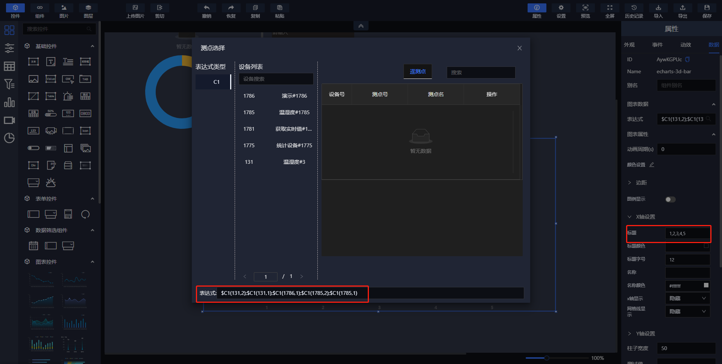Pick the Value control in 基础控件
The height and width of the screenshot is (364, 722).
[51, 79]
